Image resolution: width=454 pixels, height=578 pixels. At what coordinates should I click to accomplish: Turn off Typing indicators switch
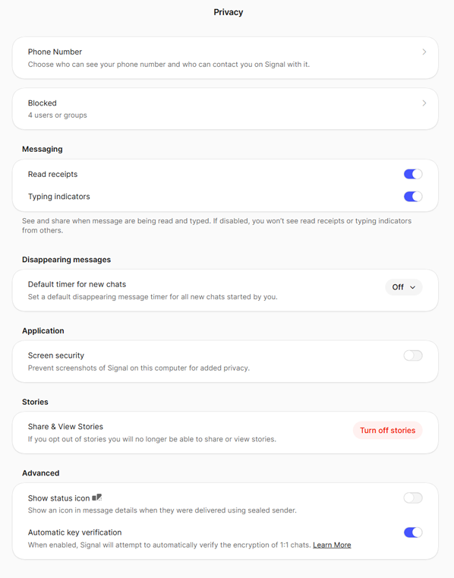point(413,197)
